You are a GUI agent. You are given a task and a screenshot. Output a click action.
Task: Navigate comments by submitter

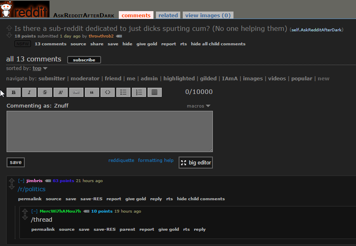click(52, 78)
